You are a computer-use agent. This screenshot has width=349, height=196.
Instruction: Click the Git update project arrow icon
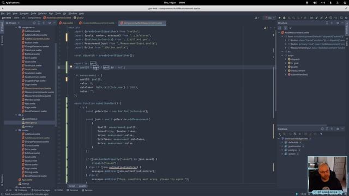click(316, 18)
